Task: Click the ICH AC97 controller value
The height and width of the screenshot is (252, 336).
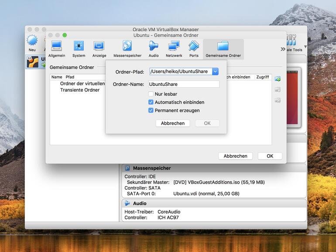Action: [168, 218]
